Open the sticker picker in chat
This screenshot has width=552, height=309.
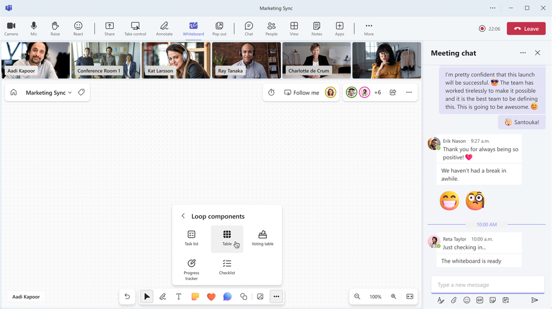[x=492, y=300]
